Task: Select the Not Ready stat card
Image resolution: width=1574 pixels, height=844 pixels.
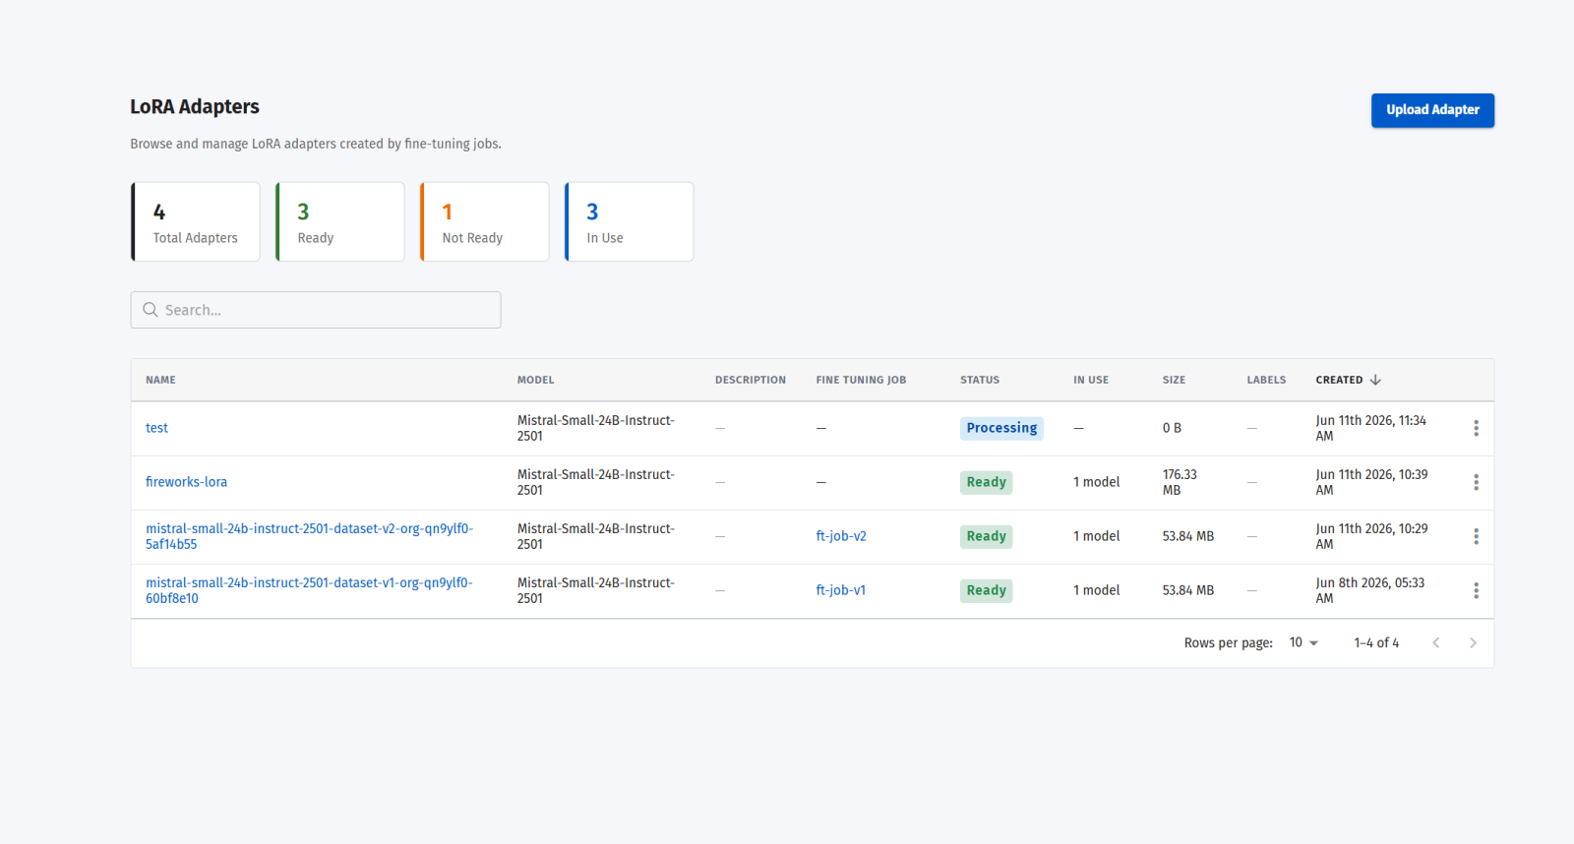Action: 485,221
